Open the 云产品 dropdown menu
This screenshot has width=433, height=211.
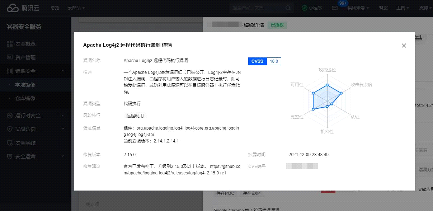pyautogui.click(x=76, y=8)
